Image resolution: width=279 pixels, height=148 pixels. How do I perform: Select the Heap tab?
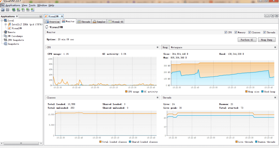coord(165,47)
